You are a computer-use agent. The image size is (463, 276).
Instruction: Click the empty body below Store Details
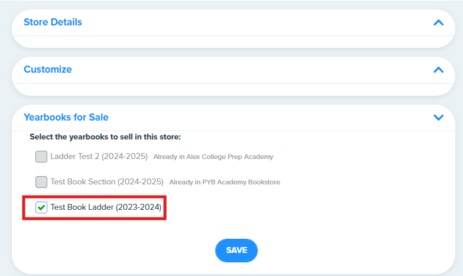point(233,42)
